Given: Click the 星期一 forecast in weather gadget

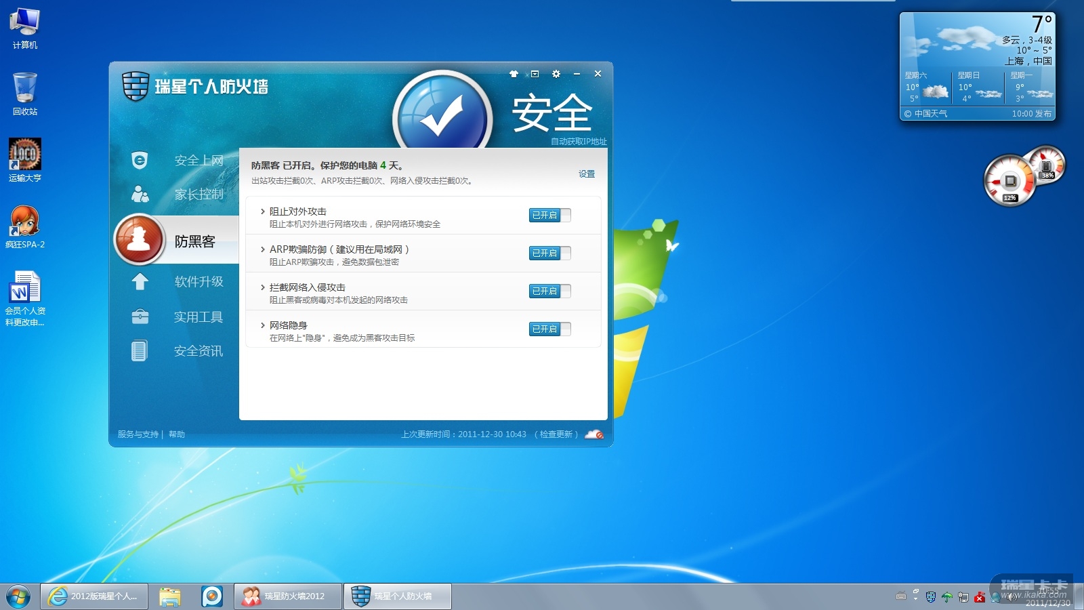Looking at the screenshot, I should pos(1030,87).
